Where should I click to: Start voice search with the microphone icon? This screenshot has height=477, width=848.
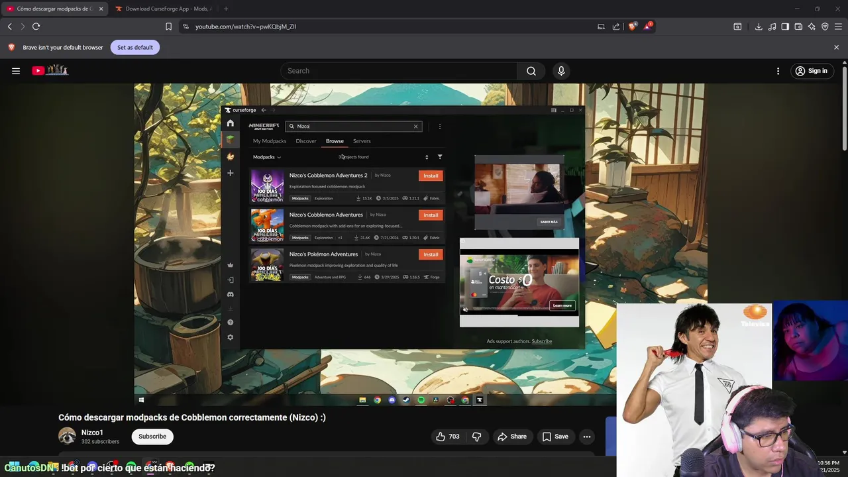[561, 71]
